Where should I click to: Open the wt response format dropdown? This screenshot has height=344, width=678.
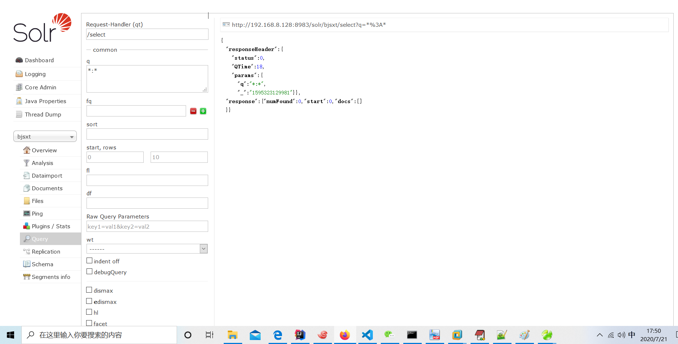coord(147,249)
